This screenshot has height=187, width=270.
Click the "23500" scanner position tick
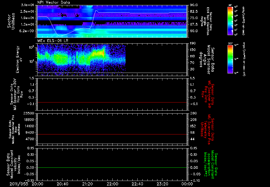click(x=29, y=113)
